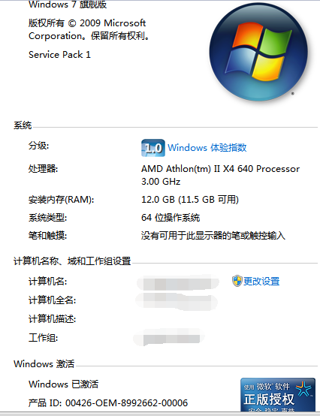The height and width of the screenshot is (416, 320).
Task: Click the 系统 section heading
Action: pyautogui.click(x=23, y=125)
